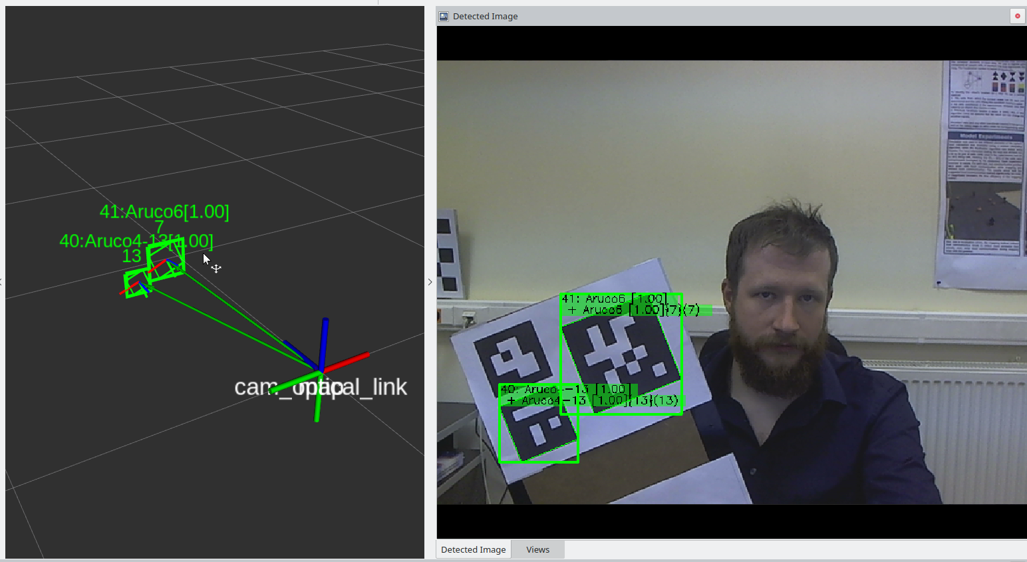
Task: Expand the right-side panel arrow handle
Action: [430, 282]
